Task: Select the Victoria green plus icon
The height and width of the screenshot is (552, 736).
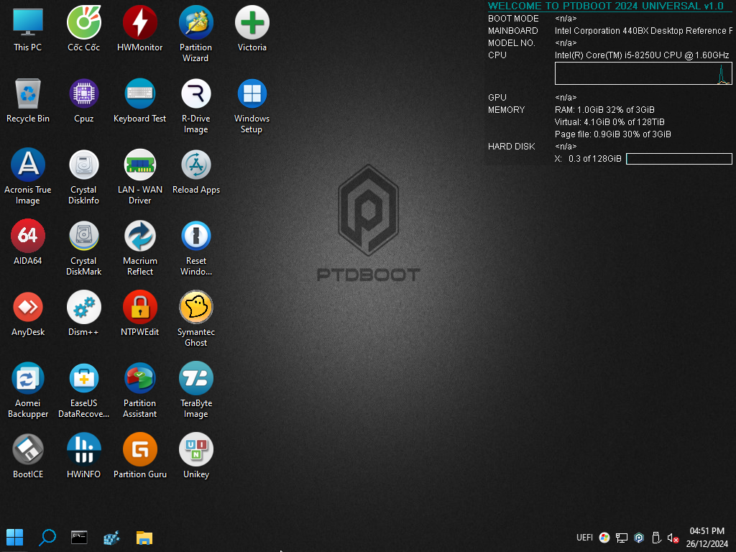Action: pos(252,29)
